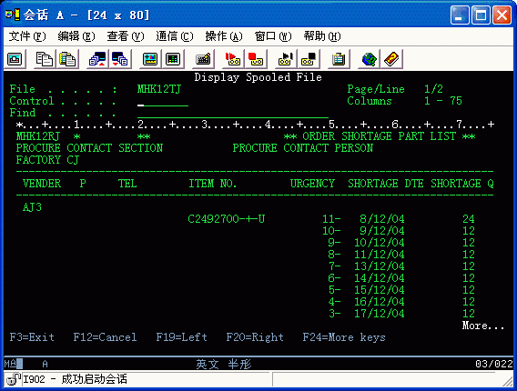Click the help tag icon in toolbar

click(391, 59)
